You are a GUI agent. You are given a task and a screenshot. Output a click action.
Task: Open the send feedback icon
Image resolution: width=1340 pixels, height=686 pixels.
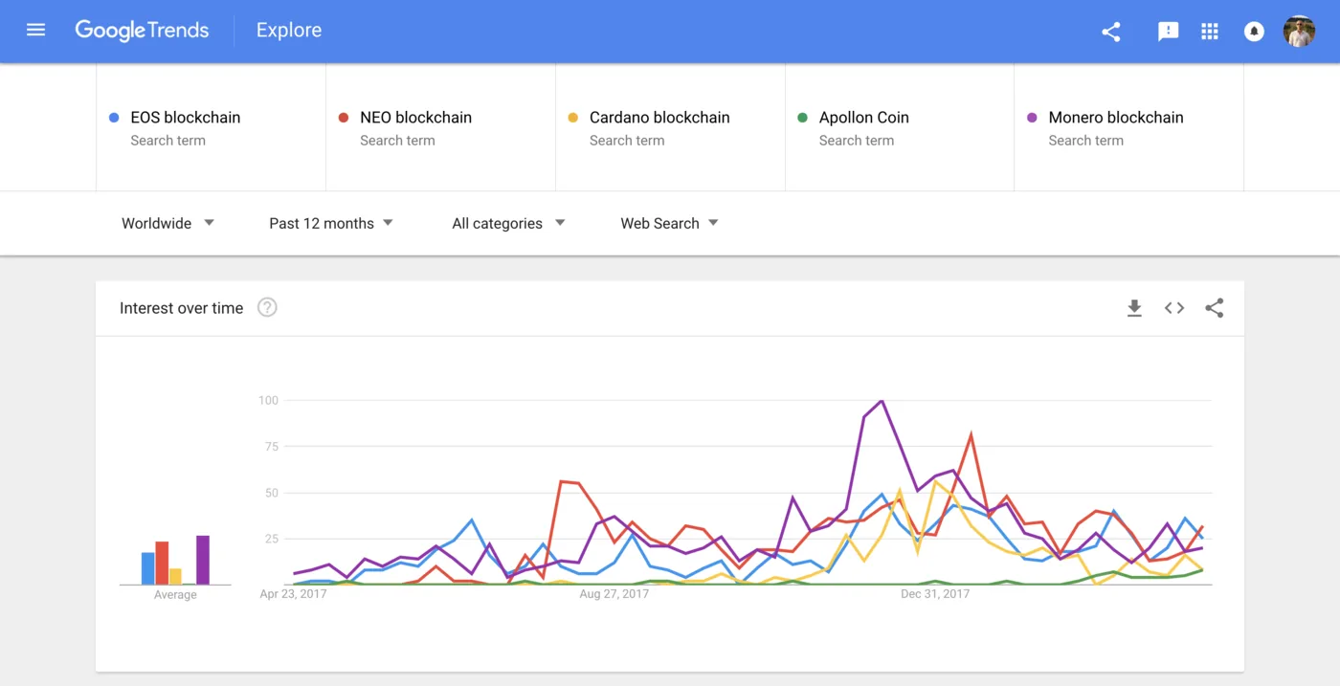tap(1168, 32)
